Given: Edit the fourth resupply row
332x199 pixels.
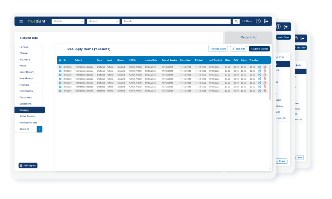Looking at the screenshot, I should pyautogui.click(x=260, y=79).
